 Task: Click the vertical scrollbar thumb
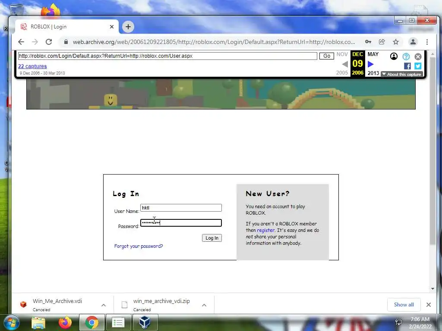pos(433,150)
